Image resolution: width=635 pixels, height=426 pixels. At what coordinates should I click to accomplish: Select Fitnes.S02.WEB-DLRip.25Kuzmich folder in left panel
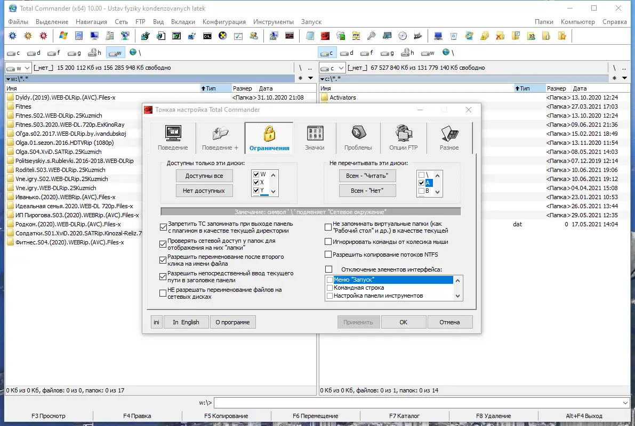tap(59, 116)
